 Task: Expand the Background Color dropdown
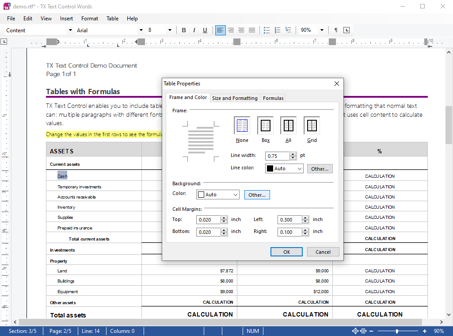(235, 195)
